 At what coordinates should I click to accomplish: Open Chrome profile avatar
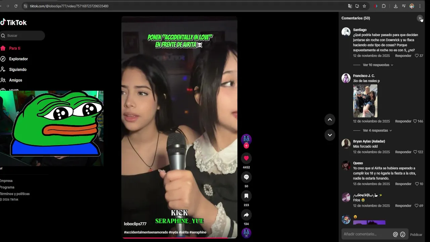412,6
